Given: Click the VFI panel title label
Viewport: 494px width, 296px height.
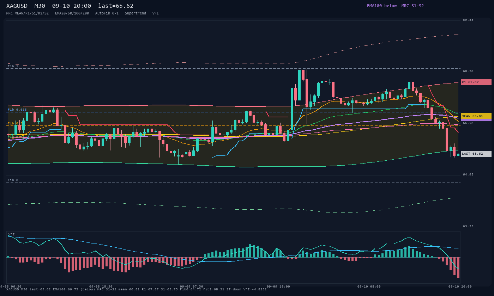Looking at the screenshot, I should (12, 234).
